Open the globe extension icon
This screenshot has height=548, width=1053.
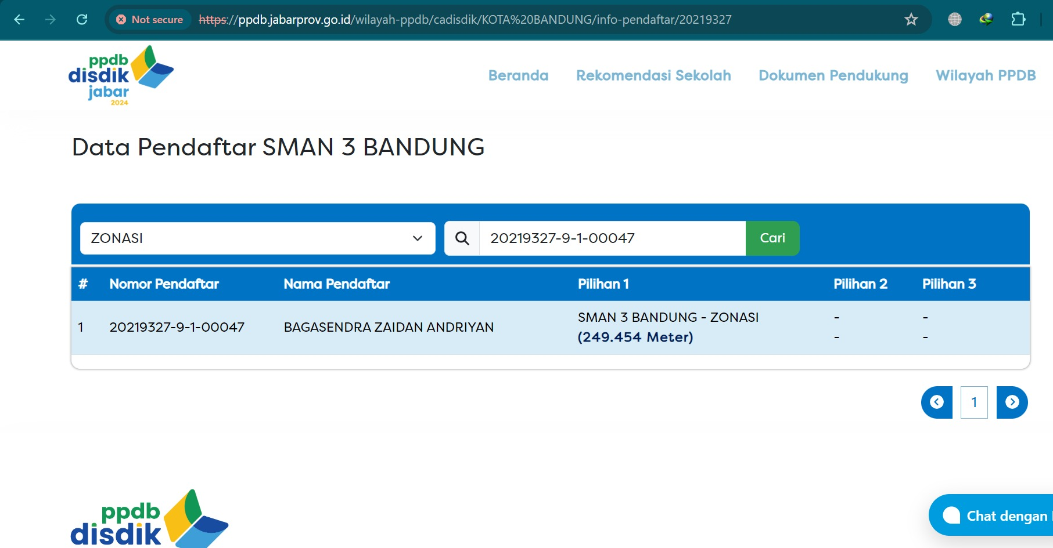[955, 20]
